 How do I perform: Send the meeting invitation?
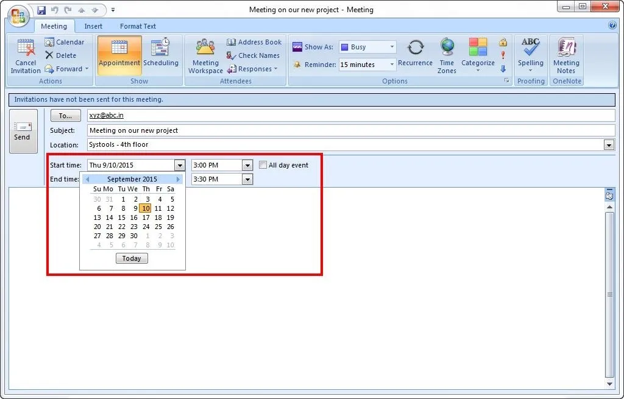click(x=23, y=132)
